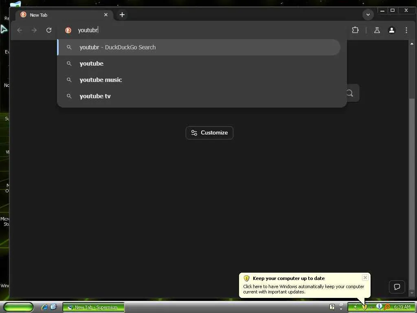Click the DuckDuckGo icon in address bar
The width and height of the screenshot is (417, 313).
[68, 30]
